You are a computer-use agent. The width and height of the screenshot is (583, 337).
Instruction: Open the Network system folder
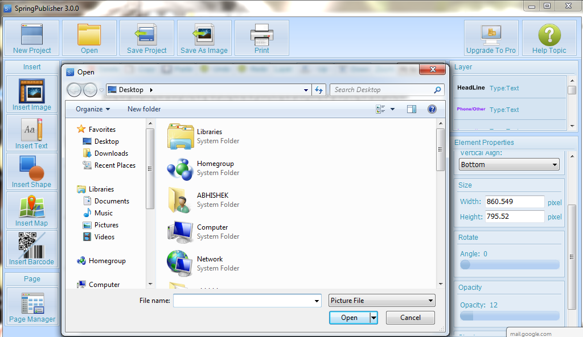tap(203, 264)
